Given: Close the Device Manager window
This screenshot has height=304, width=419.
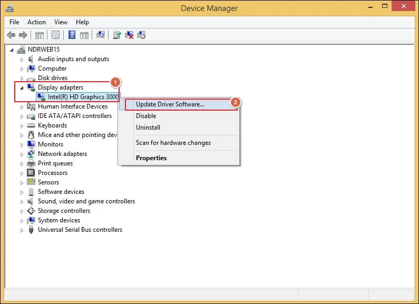Looking at the screenshot, I should tap(404, 6).
